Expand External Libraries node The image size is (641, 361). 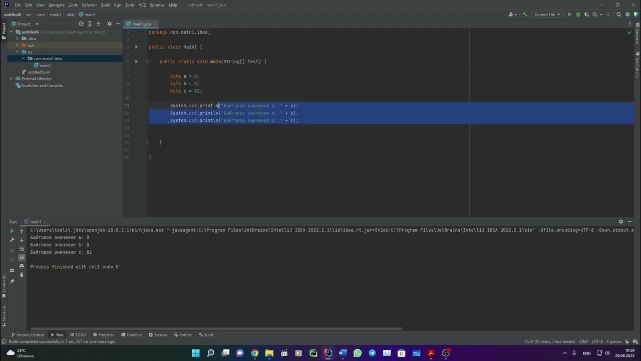(11, 79)
